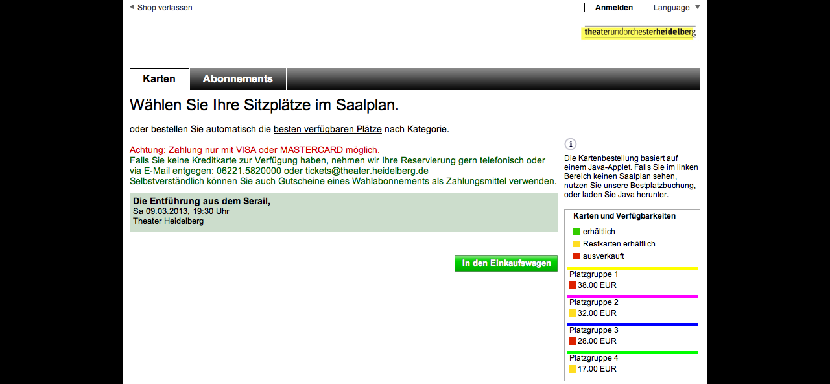
Task: Click yellow status square next to 32.00 EUR
Action: tap(573, 313)
